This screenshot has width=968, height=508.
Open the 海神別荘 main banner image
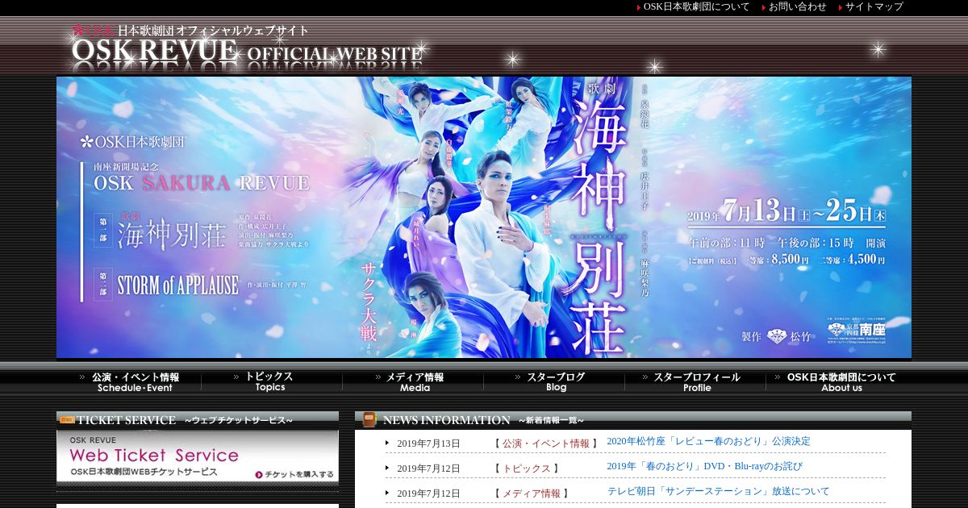pos(484,217)
